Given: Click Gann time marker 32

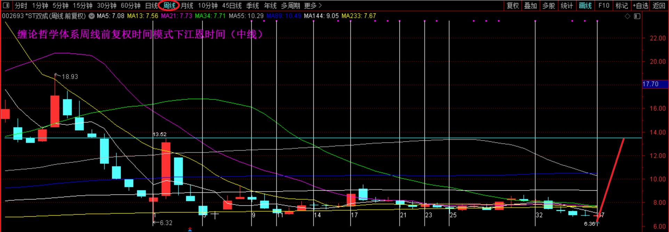Looking at the screenshot, I should coord(539,215).
